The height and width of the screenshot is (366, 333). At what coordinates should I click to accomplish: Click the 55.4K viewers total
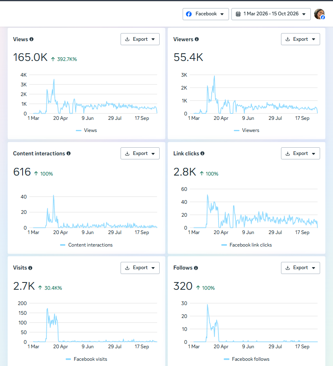[188, 57]
